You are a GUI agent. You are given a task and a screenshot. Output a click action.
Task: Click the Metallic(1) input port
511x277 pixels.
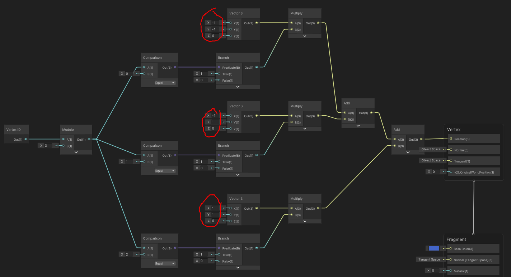point(450,271)
